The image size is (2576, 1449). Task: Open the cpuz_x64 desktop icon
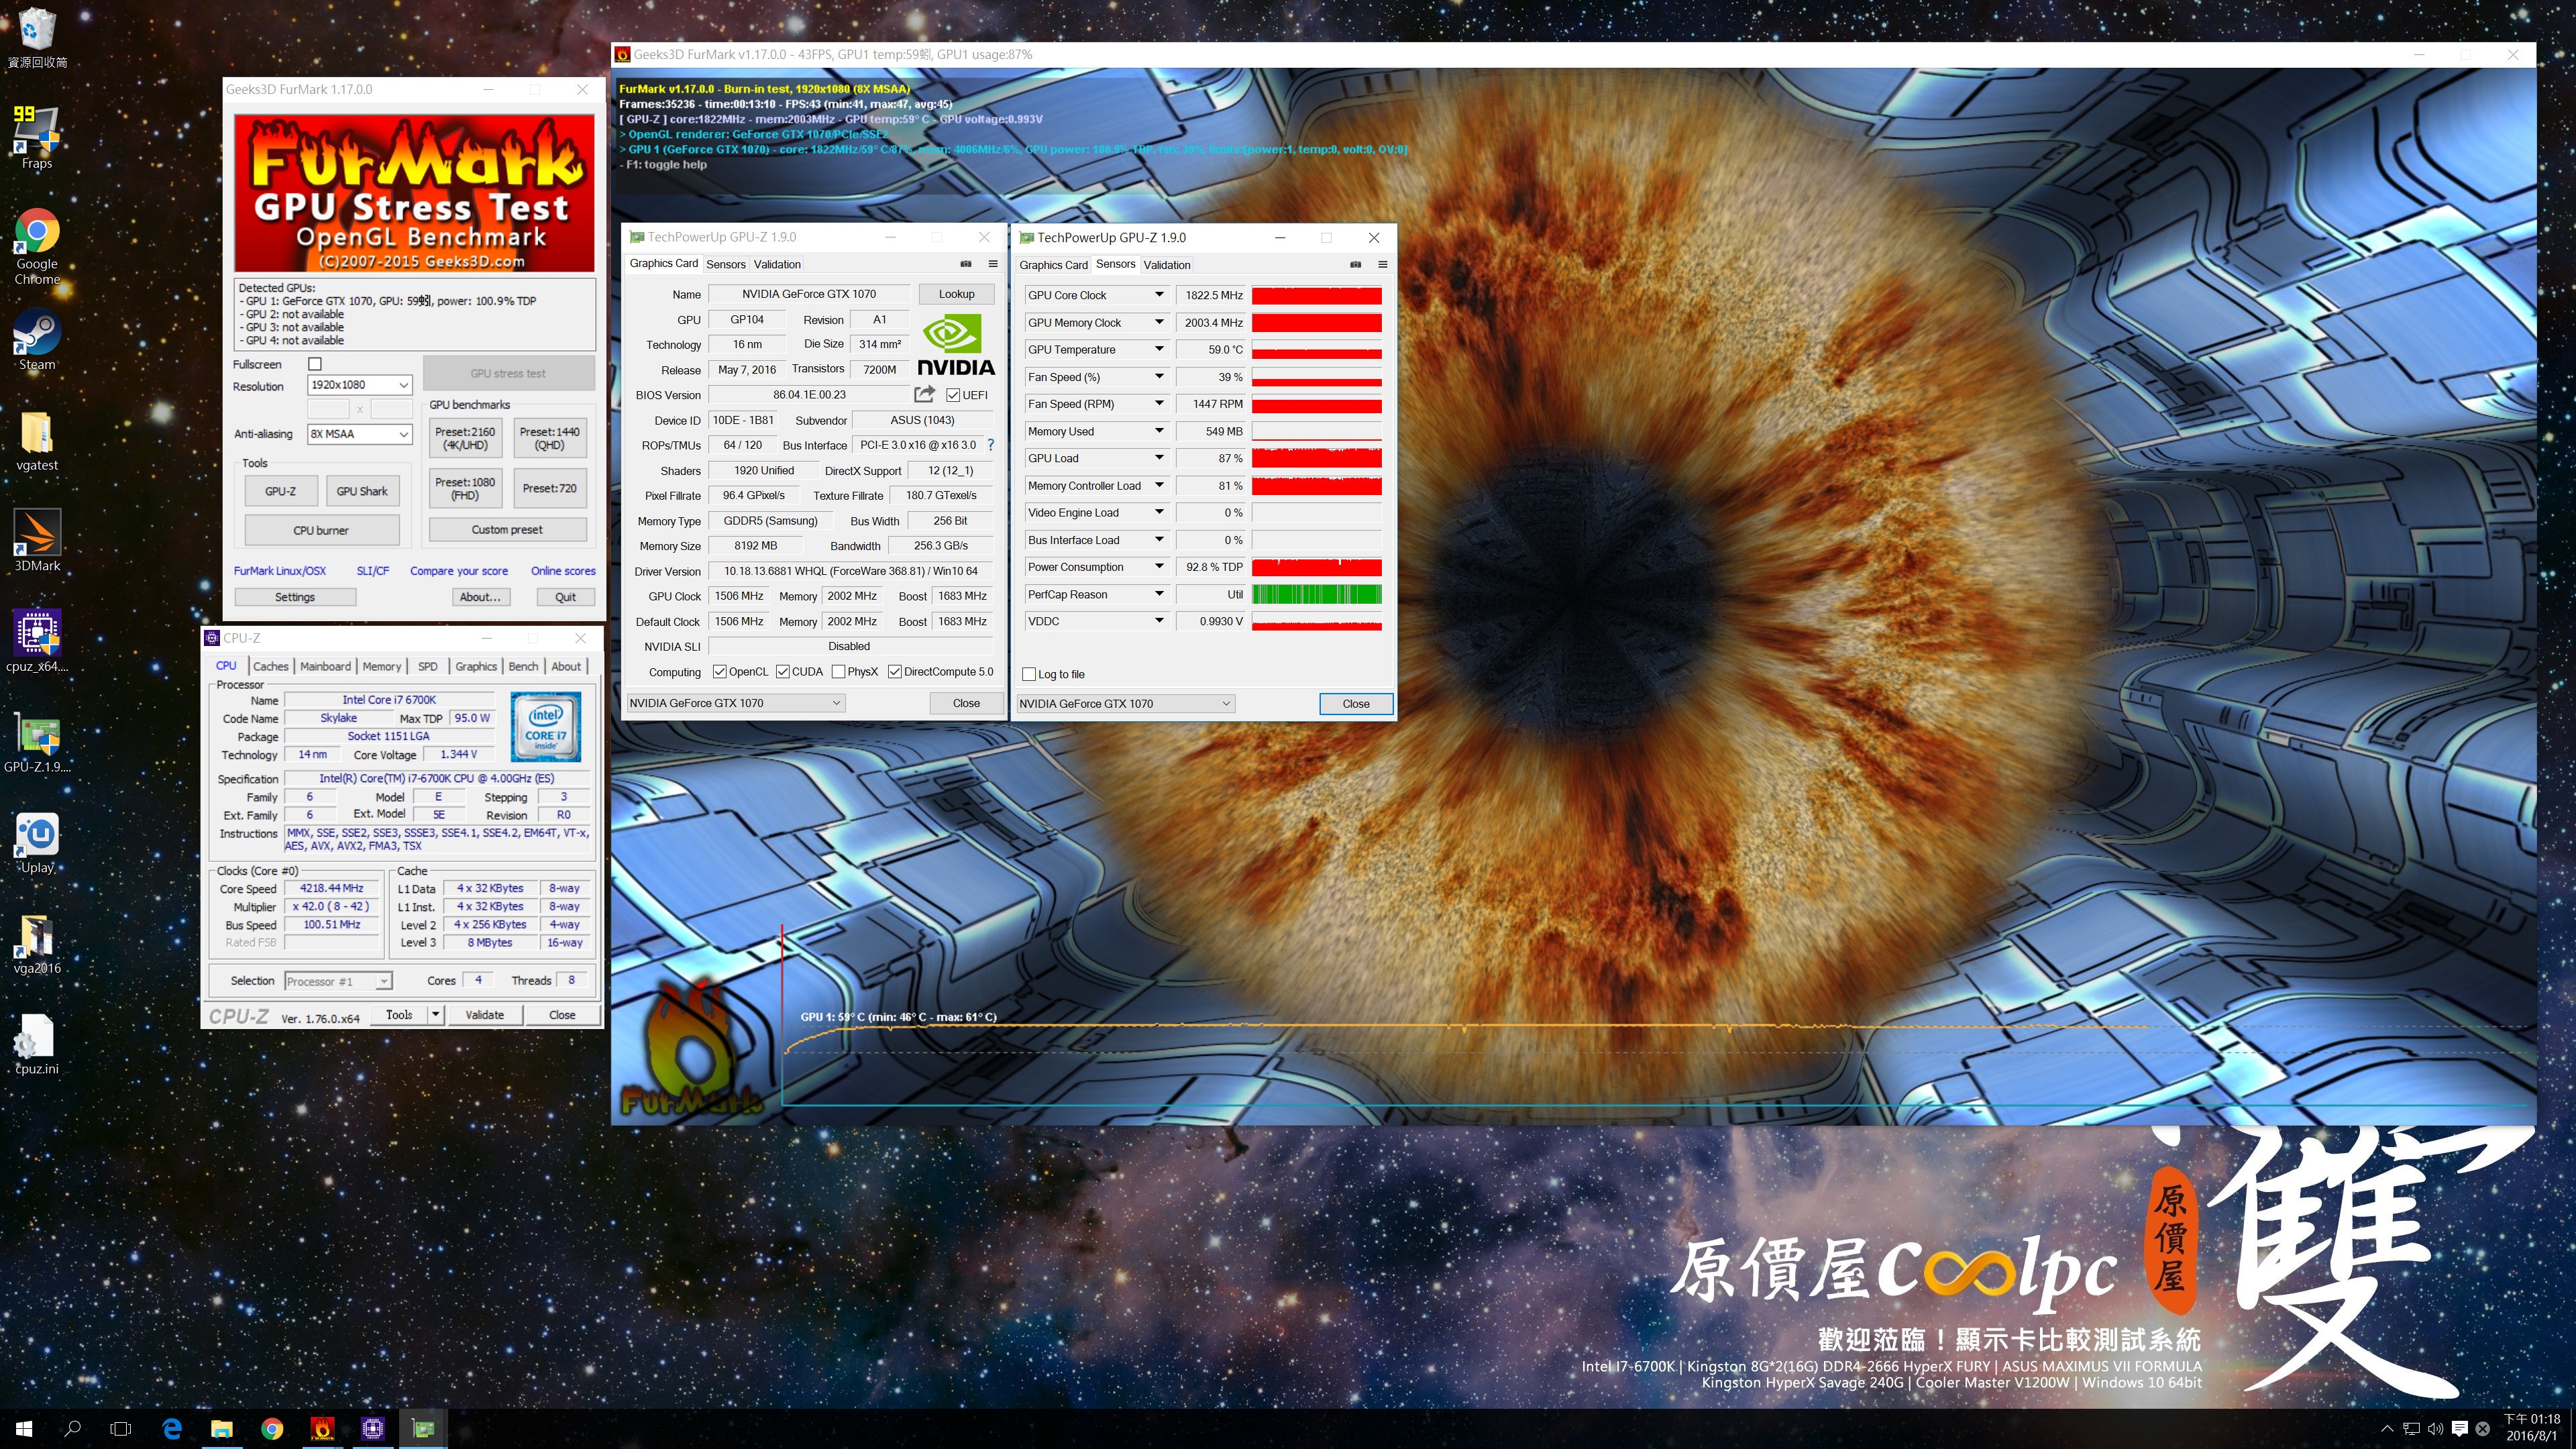click(x=37, y=640)
